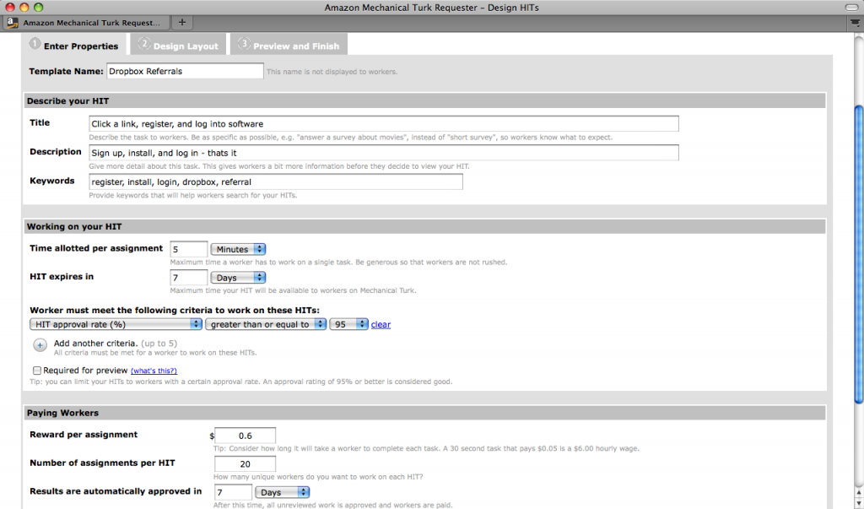Screen dimensions: 864x509
Task: Select the Amazon Mechanical Turk Requester browser tab
Action: point(85,23)
